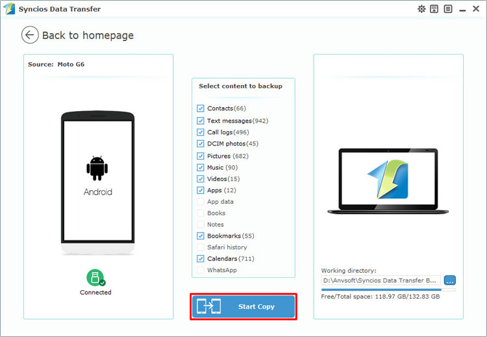Image resolution: width=487 pixels, height=337 pixels.
Task: Uncheck the Text messages(942) checkbox
Action: 201,121
